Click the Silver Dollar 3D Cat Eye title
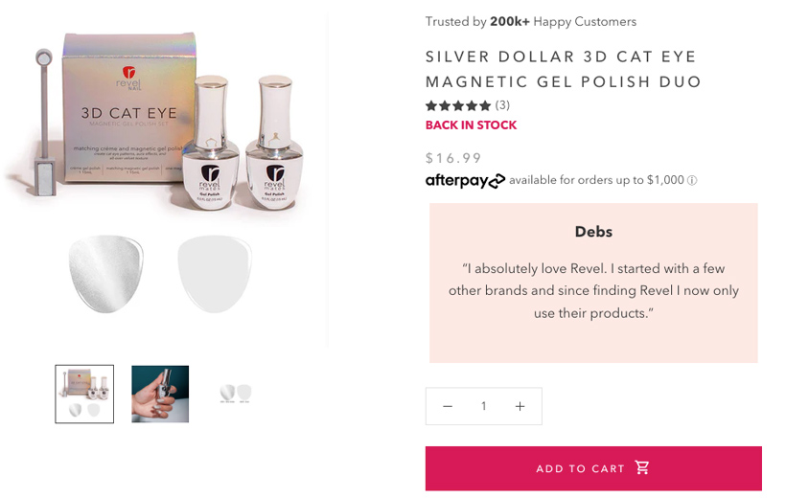786x498 pixels. click(564, 69)
